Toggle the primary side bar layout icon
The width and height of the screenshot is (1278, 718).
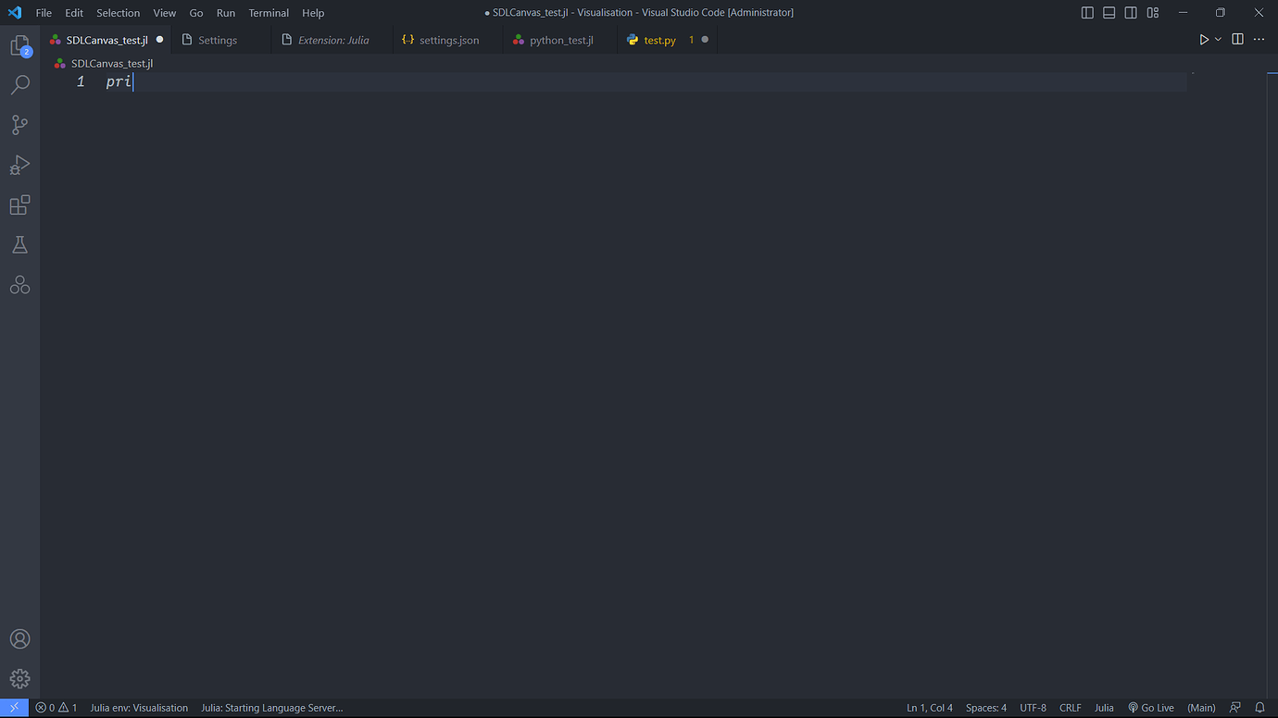(x=1085, y=12)
